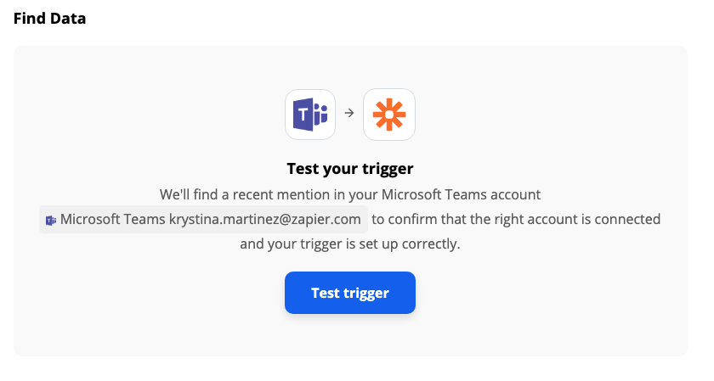
Task: Select the connected Microsoft Teams account chip
Action: (x=203, y=219)
